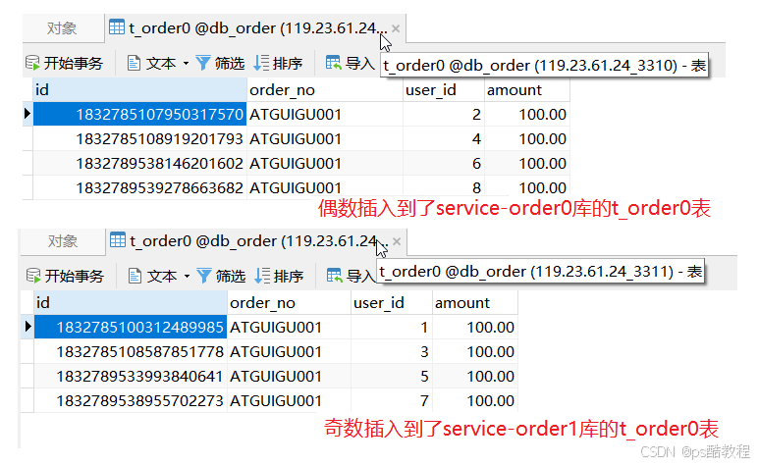Open text dropdown arrow in lower toolbar

tap(188, 277)
